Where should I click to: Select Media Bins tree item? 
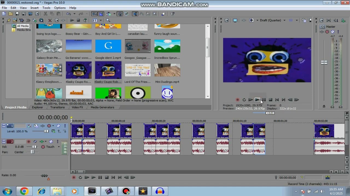pos(24,30)
